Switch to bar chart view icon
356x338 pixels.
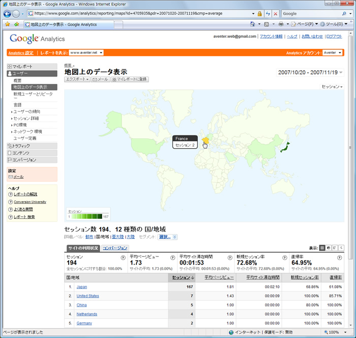pos(335,248)
